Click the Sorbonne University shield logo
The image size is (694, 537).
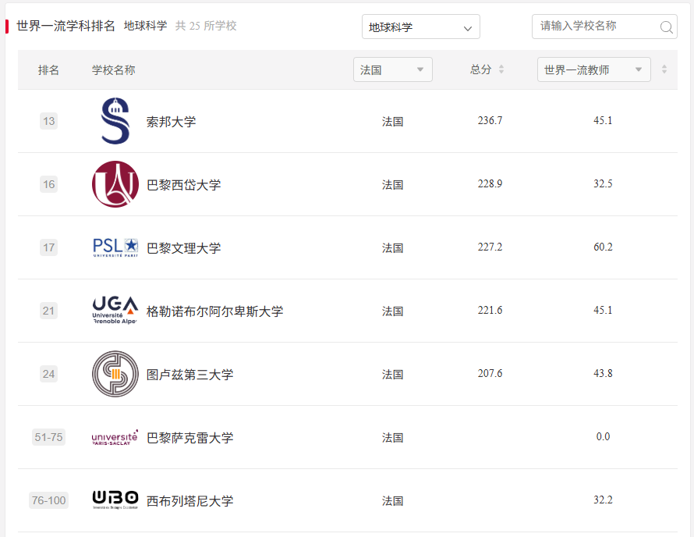[x=115, y=120]
